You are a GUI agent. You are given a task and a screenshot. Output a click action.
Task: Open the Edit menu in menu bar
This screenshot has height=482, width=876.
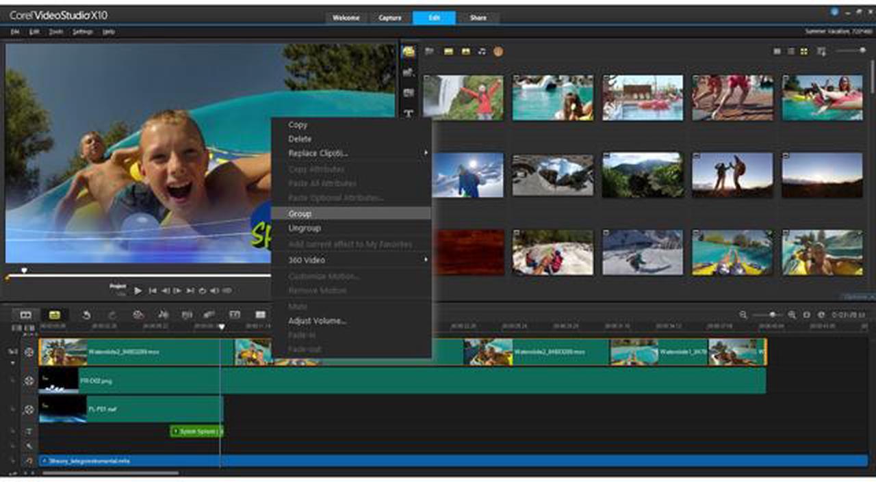coord(34,32)
